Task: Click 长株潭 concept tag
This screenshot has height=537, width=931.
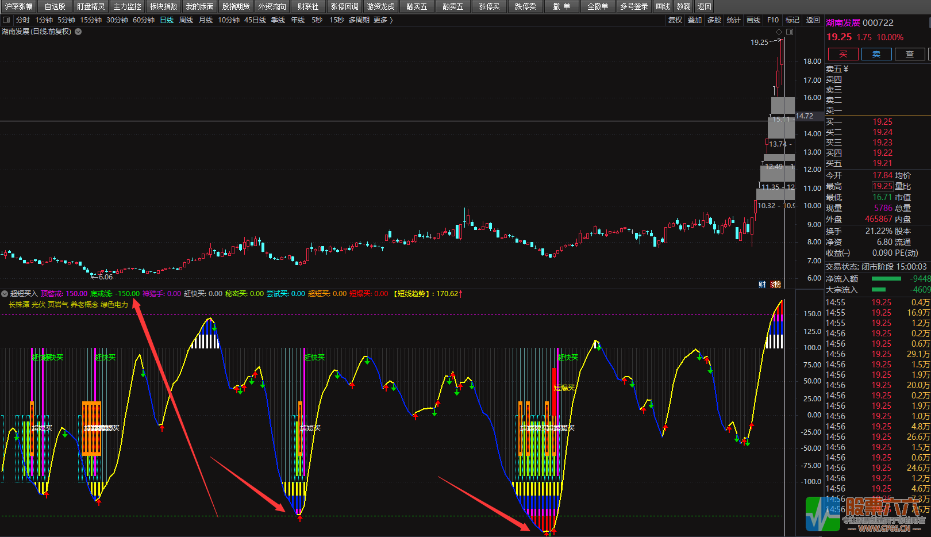Action: [x=19, y=305]
